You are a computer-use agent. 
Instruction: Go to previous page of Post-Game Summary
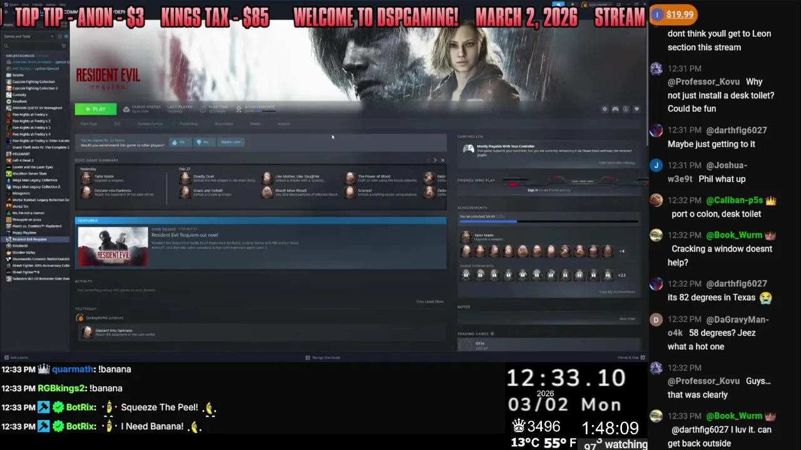428,160
